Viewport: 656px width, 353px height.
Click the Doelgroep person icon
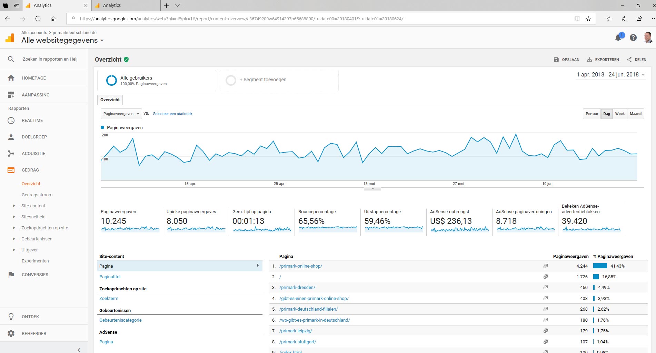point(11,137)
